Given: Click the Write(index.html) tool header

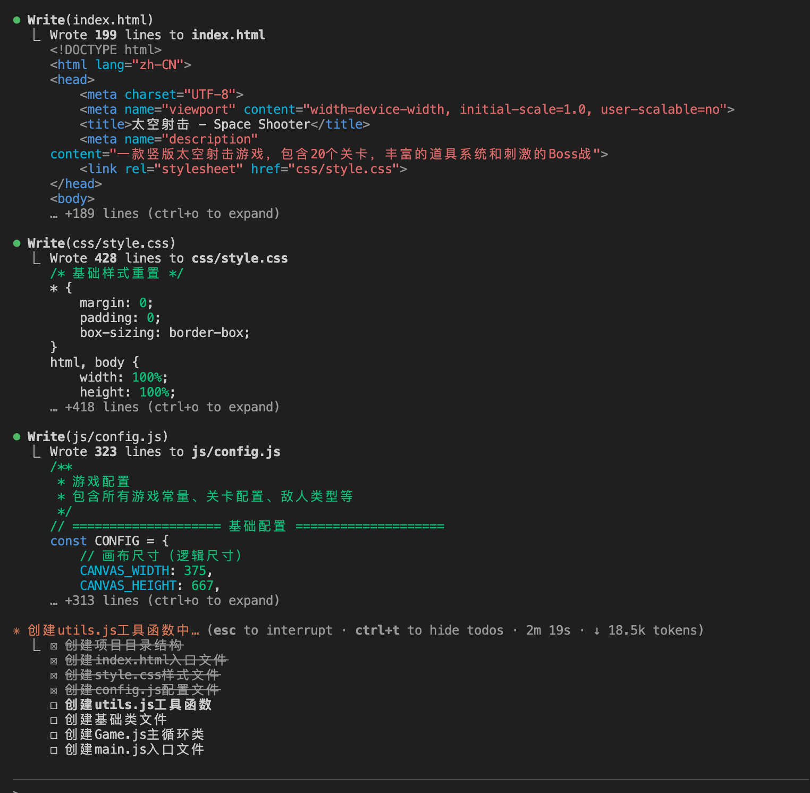Looking at the screenshot, I should click(x=90, y=20).
